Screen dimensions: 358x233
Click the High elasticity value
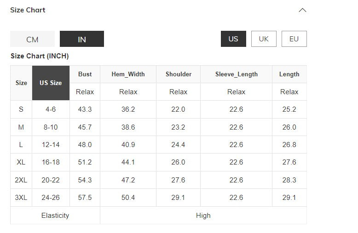(x=203, y=216)
